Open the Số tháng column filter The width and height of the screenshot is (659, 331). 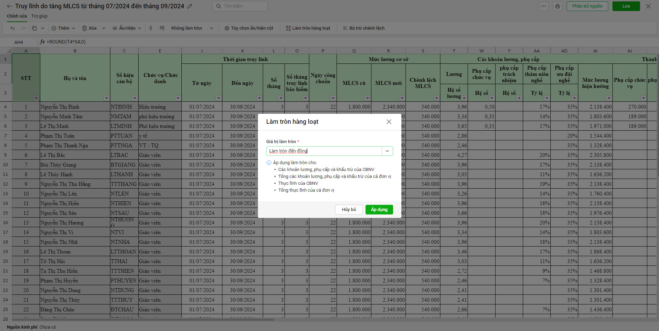(281, 98)
